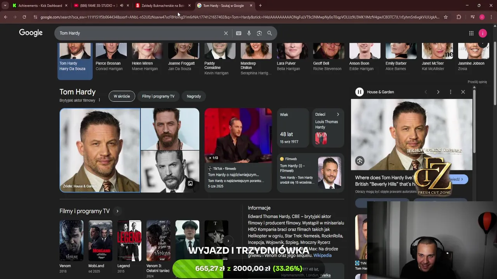Open a new browser tab

point(260,5)
